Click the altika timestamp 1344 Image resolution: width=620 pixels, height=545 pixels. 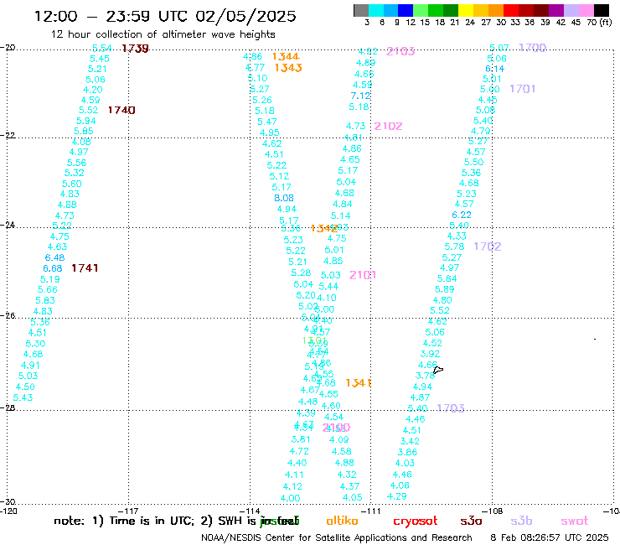tap(286, 56)
